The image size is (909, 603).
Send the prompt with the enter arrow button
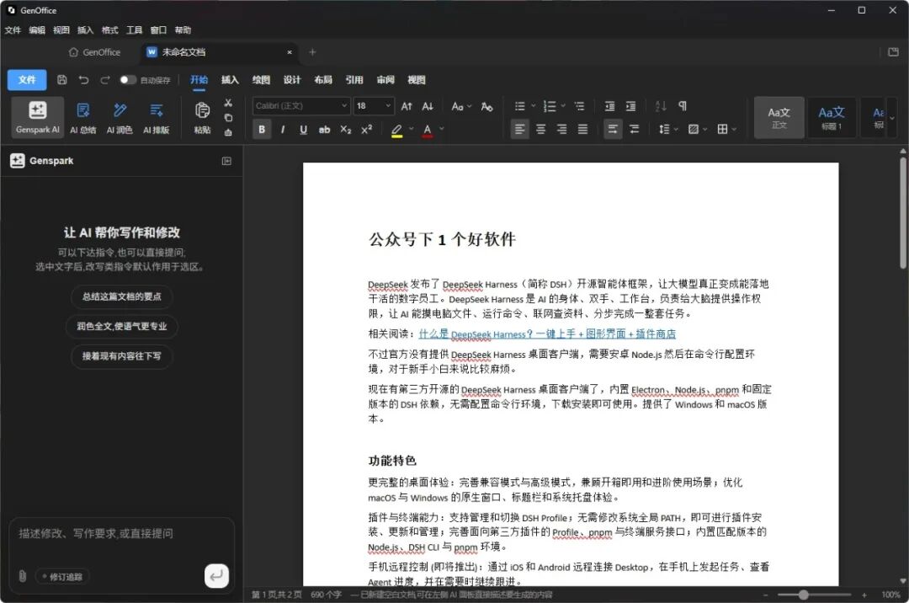coord(217,576)
